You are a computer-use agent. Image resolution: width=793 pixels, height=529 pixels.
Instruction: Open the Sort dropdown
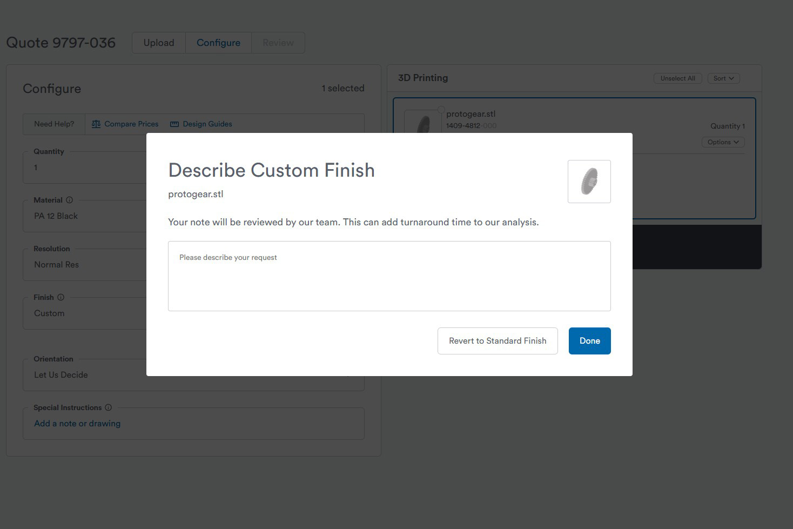click(723, 78)
